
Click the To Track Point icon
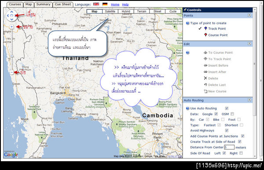click(x=205, y=59)
